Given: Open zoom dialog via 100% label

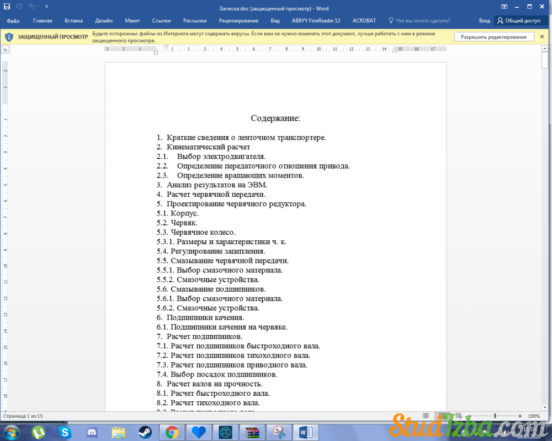Looking at the screenshot, I should [534, 416].
